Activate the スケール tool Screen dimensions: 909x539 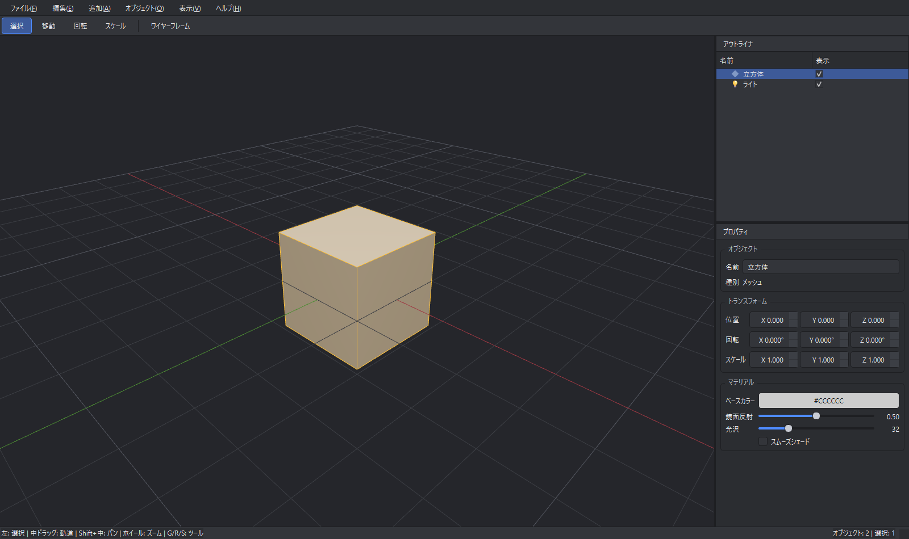tap(115, 26)
